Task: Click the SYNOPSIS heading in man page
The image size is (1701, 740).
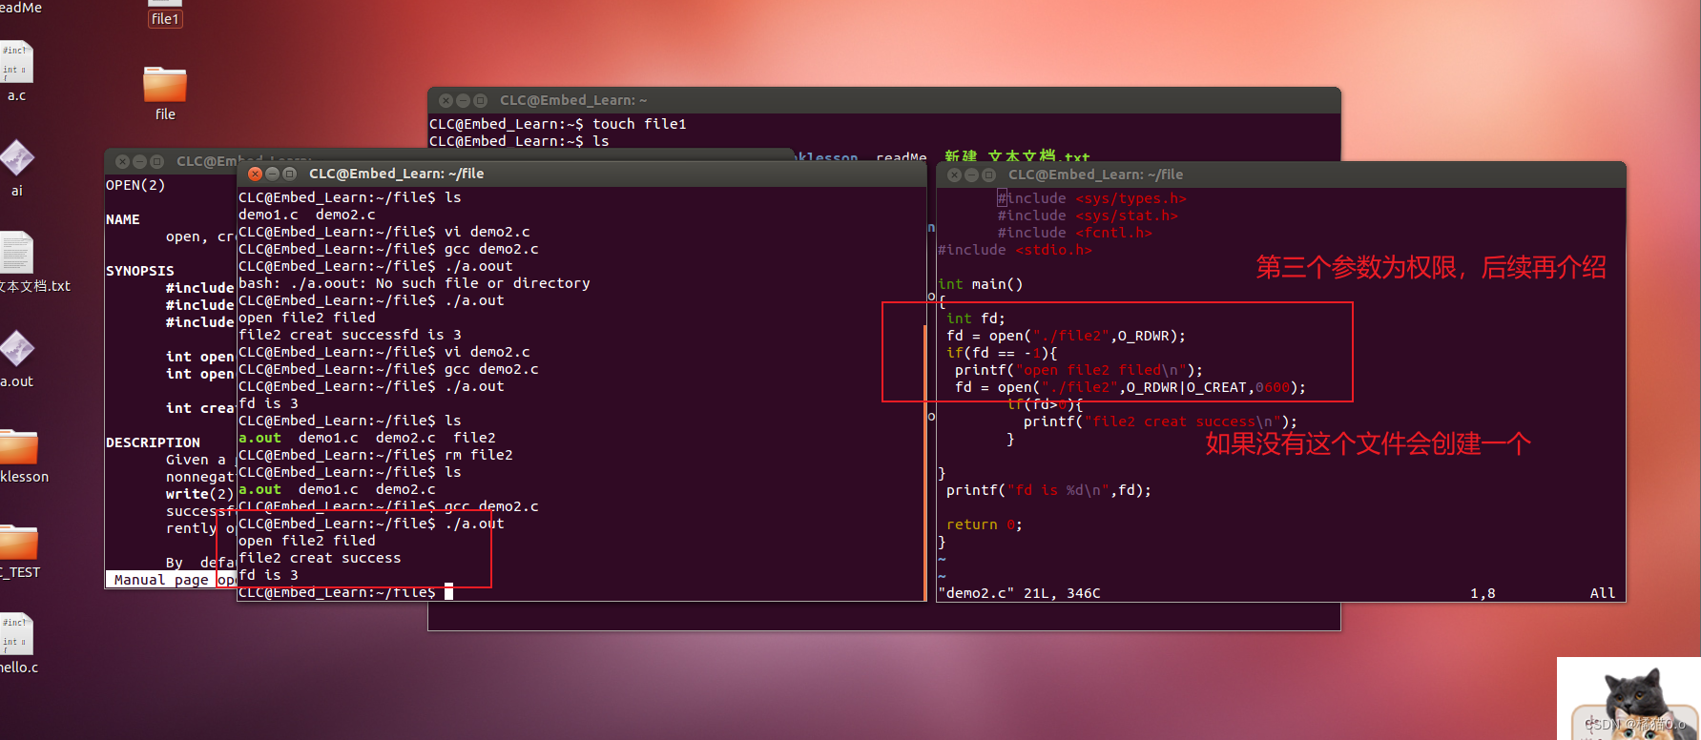Action: [x=140, y=271]
